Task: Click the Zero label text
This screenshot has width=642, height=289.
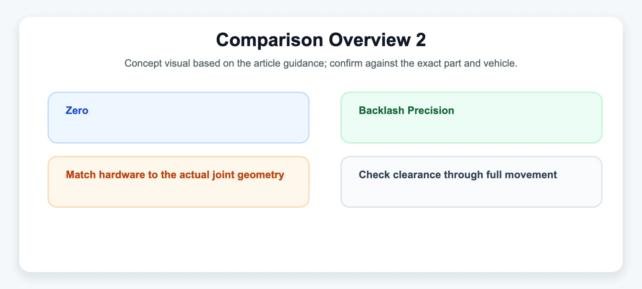Action: click(77, 110)
